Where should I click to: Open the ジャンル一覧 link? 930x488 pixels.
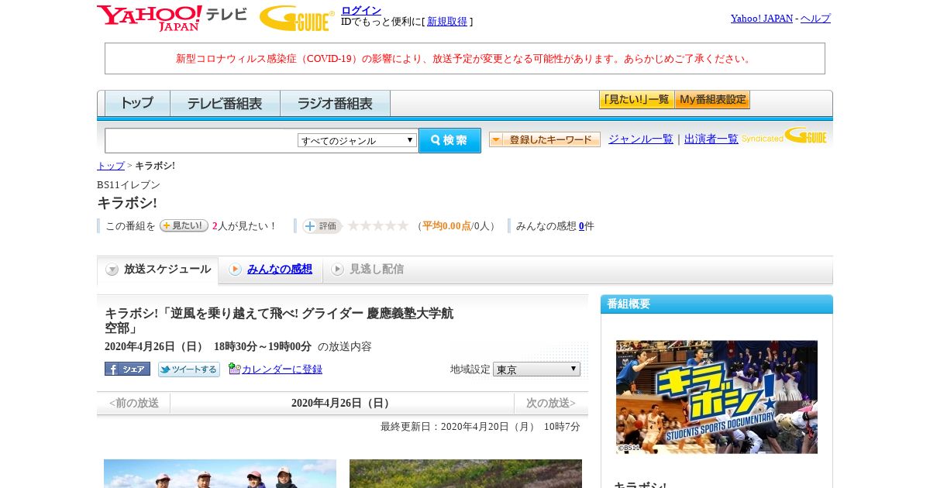click(641, 139)
